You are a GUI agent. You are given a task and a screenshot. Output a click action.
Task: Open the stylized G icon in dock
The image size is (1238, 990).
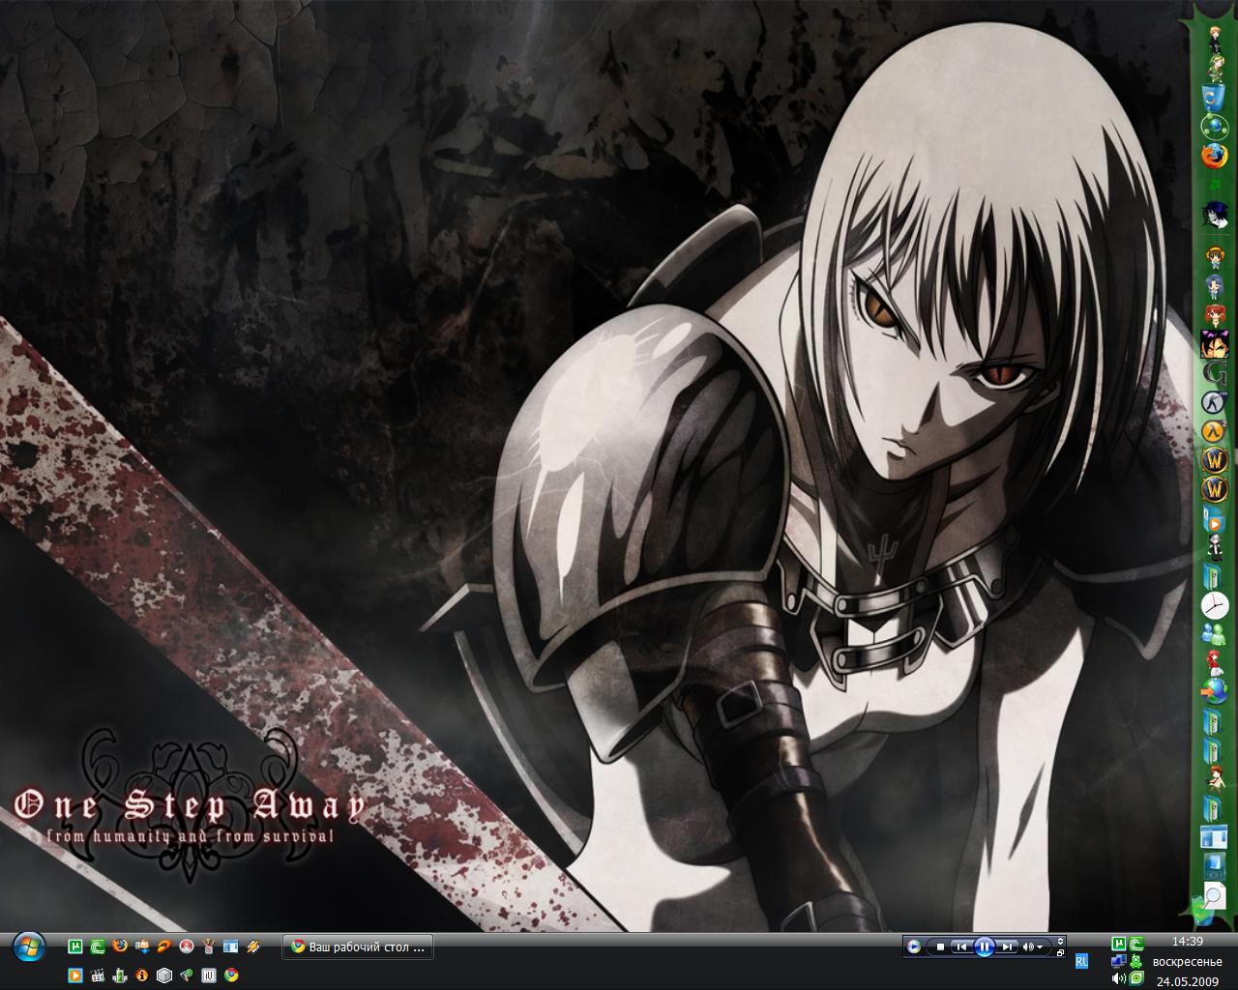1215,371
